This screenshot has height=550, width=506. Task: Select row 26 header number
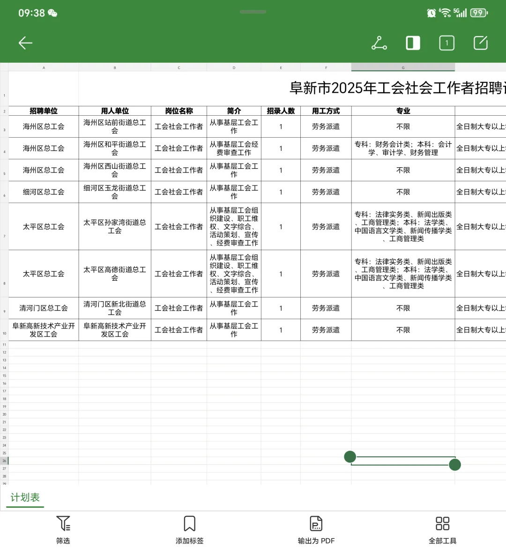point(4,461)
